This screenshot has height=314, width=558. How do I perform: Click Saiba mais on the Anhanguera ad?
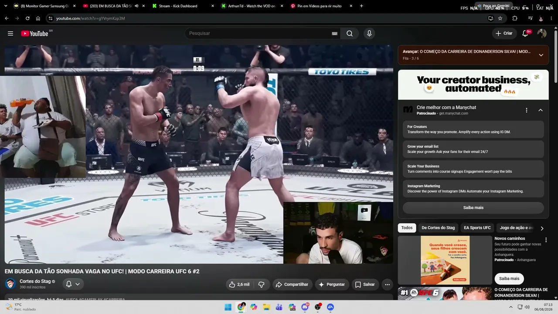pyautogui.click(x=509, y=279)
